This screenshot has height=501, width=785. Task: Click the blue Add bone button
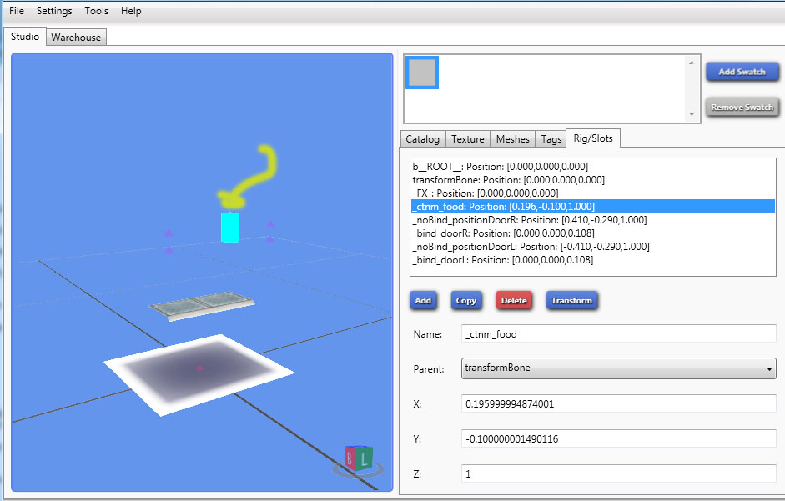(423, 300)
